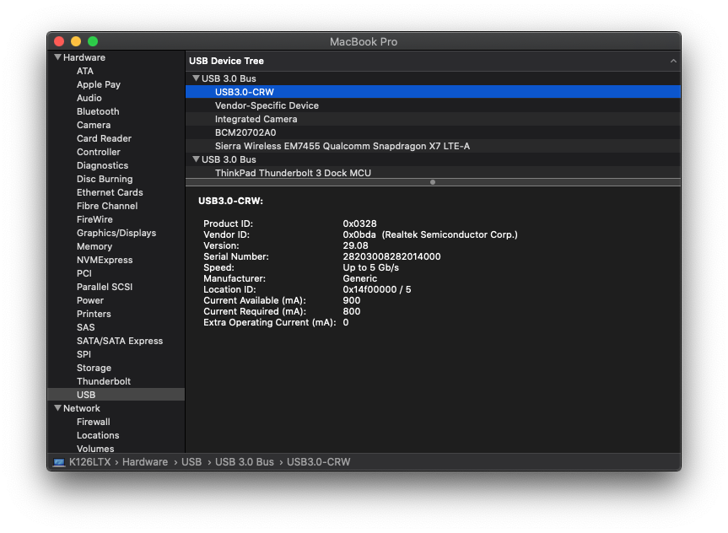Click K126LTX in the path bar

[89, 462]
